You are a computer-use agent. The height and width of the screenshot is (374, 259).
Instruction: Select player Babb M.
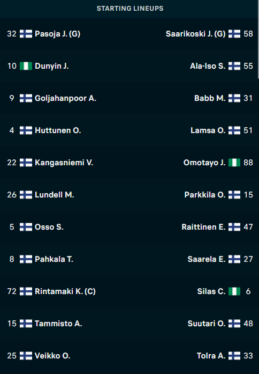210,98
